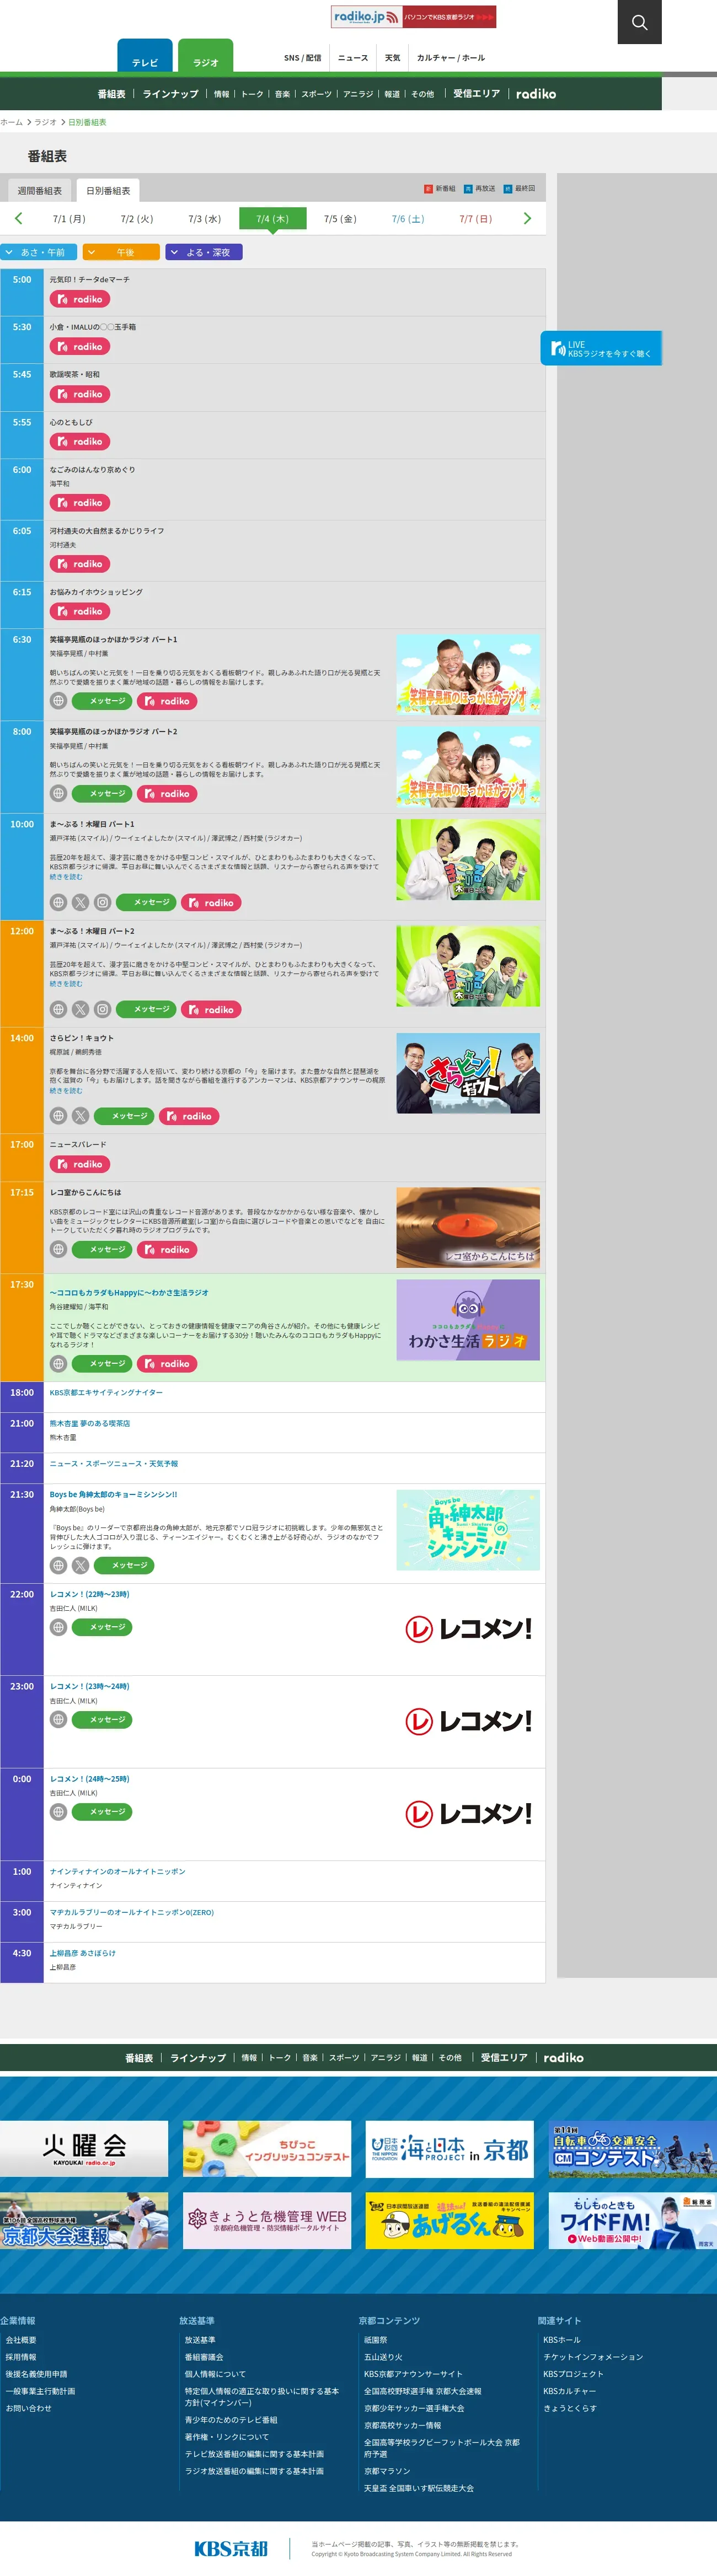This screenshot has height=2576, width=717.
Task: Click 海と日本 in 京都 banner
Action: 449,2148
